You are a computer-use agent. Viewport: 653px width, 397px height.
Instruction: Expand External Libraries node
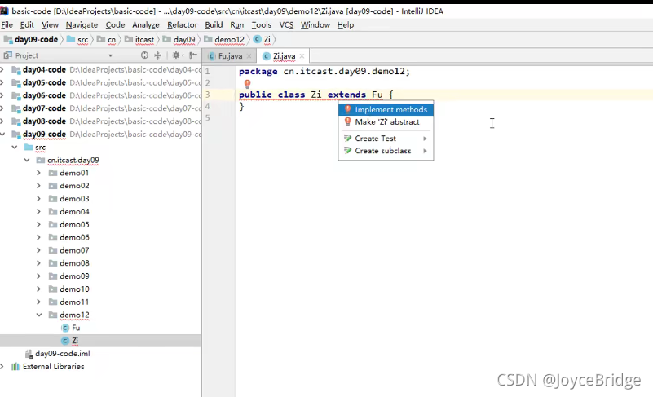click(2, 367)
